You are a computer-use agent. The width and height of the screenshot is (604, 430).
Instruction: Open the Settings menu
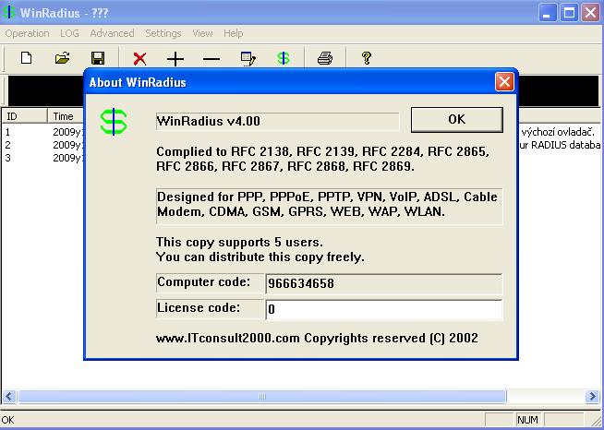point(163,33)
